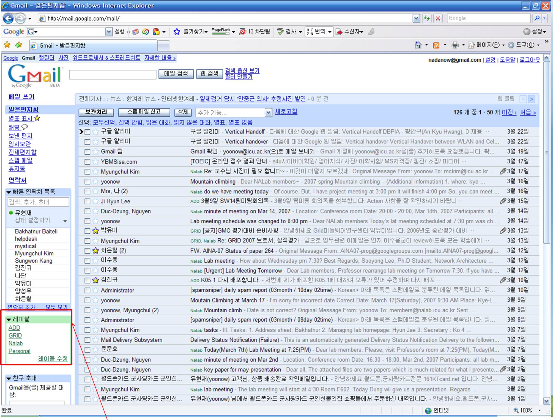
Task: Select checkbox for YBMSisa.com TOEIC email
Action: [87, 162]
